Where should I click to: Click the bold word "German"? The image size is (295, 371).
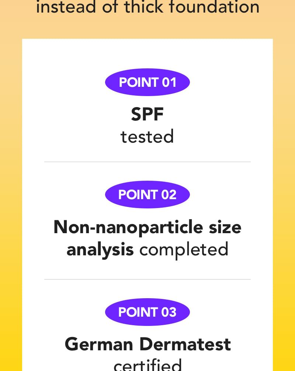coord(99,344)
